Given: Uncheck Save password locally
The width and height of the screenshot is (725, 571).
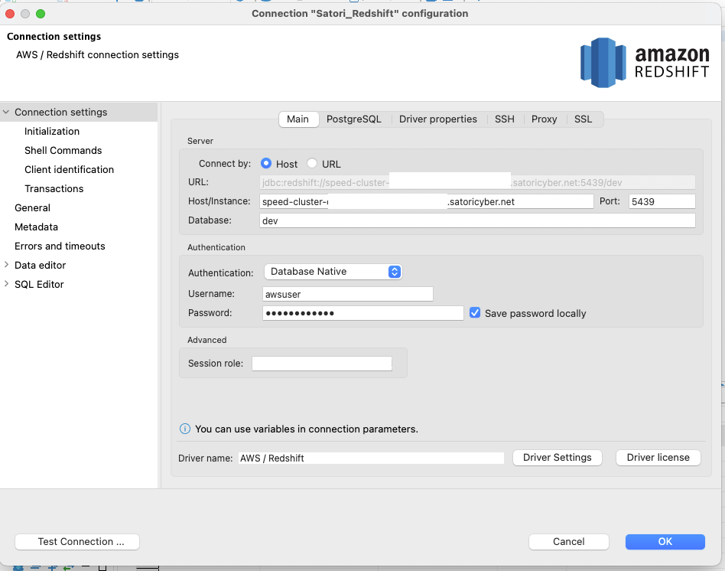Looking at the screenshot, I should pos(475,313).
